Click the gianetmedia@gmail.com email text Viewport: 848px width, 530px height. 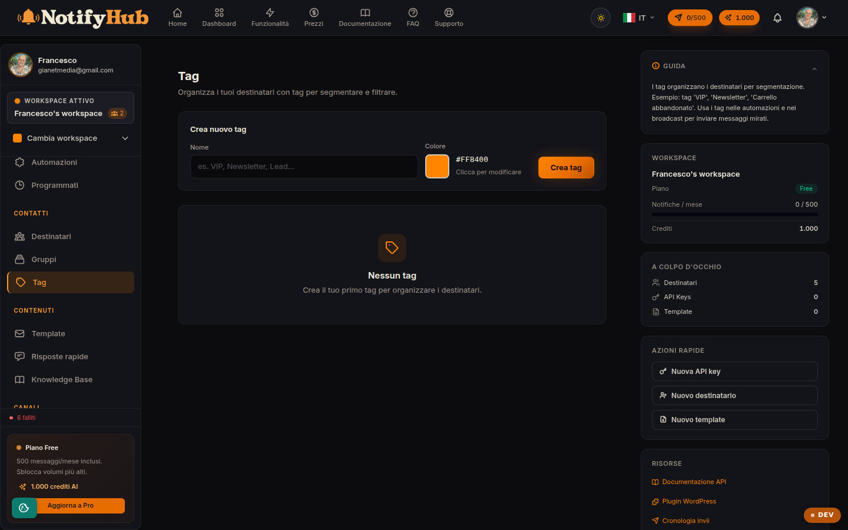[x=76, y=70]
